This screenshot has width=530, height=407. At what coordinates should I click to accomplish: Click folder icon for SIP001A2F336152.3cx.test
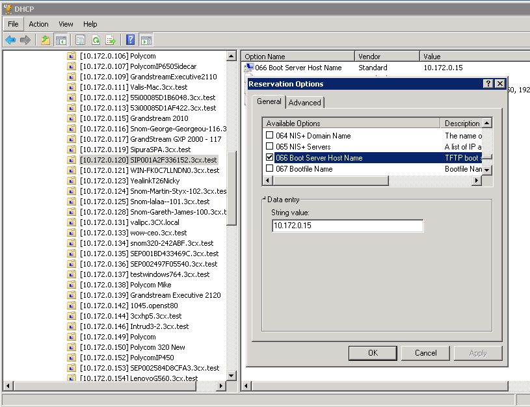(x=72, y=160)
